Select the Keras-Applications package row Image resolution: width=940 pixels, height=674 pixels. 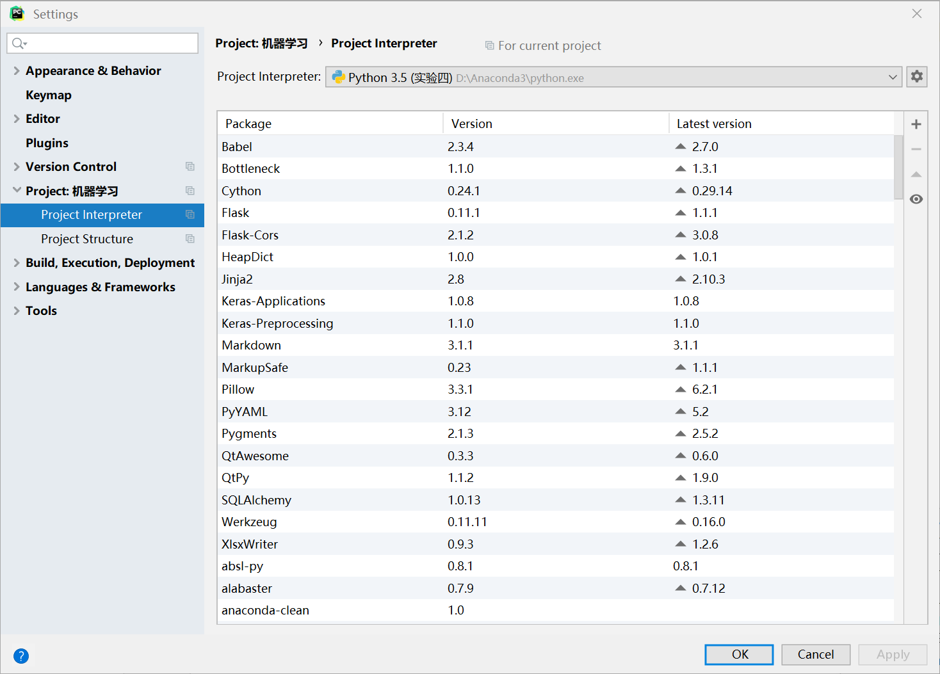pos(556,301)
